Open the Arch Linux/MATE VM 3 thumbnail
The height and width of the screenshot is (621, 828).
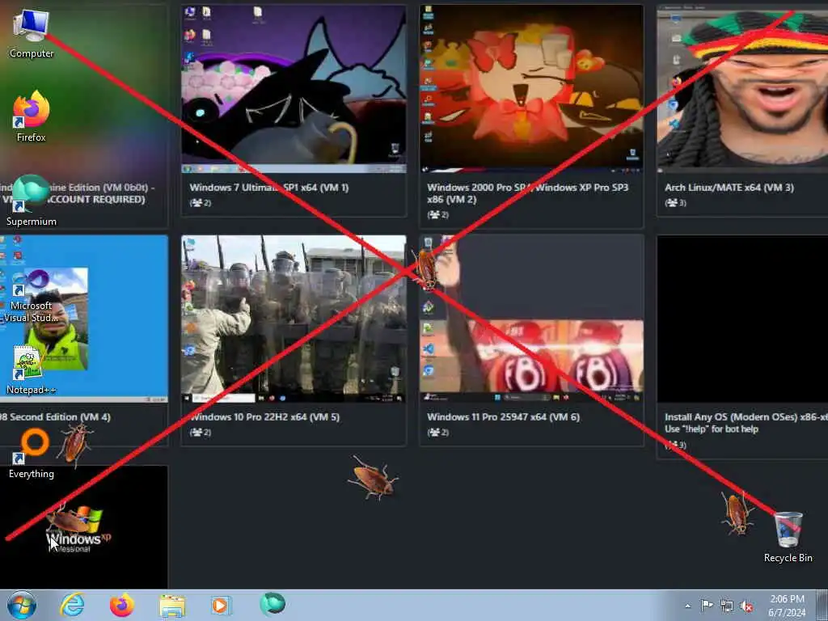click(x=742, y=89)
